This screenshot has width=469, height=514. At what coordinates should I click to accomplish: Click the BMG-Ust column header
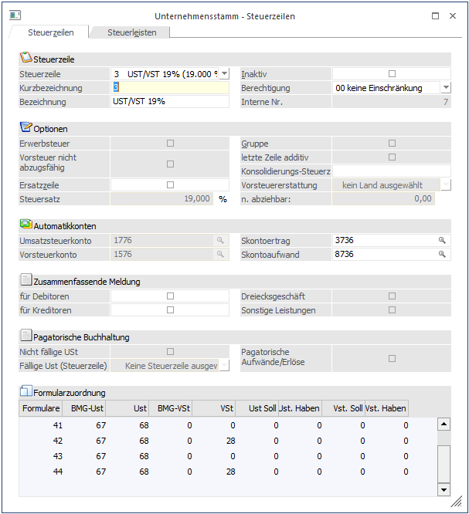point(87,408)
